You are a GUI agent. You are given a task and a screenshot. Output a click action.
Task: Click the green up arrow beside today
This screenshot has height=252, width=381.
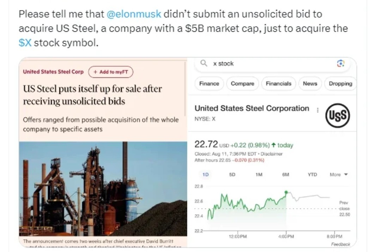(x=273, y=145)
